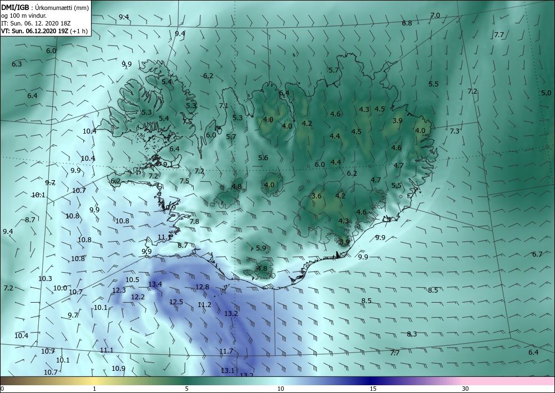
Task: Click the 7.0 value at the top
Action: click(435, 15)
